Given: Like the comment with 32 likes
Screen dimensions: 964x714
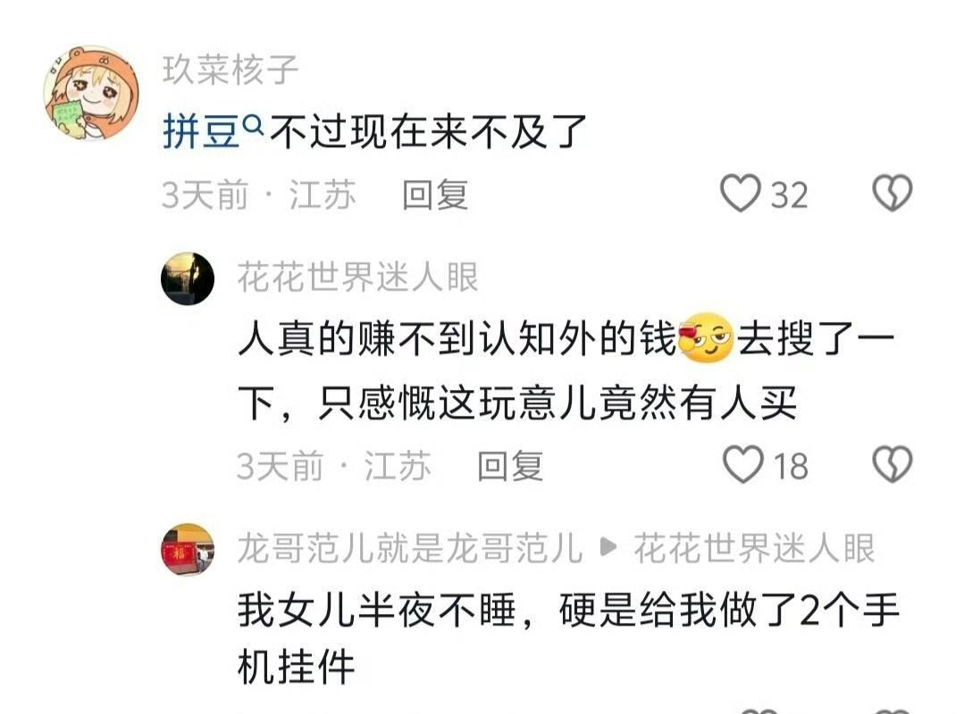Looking at the screenshot, I should tap(741, 193).
